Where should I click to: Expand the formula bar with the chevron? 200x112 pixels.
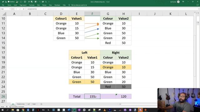(199, 9)
